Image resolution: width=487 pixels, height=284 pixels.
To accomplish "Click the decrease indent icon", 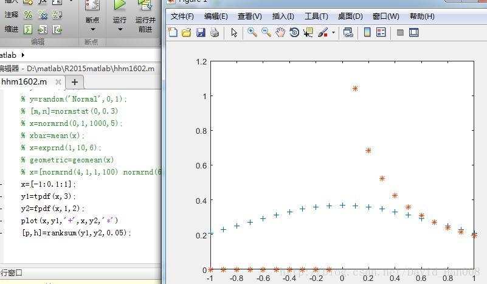I will point(57,30).
